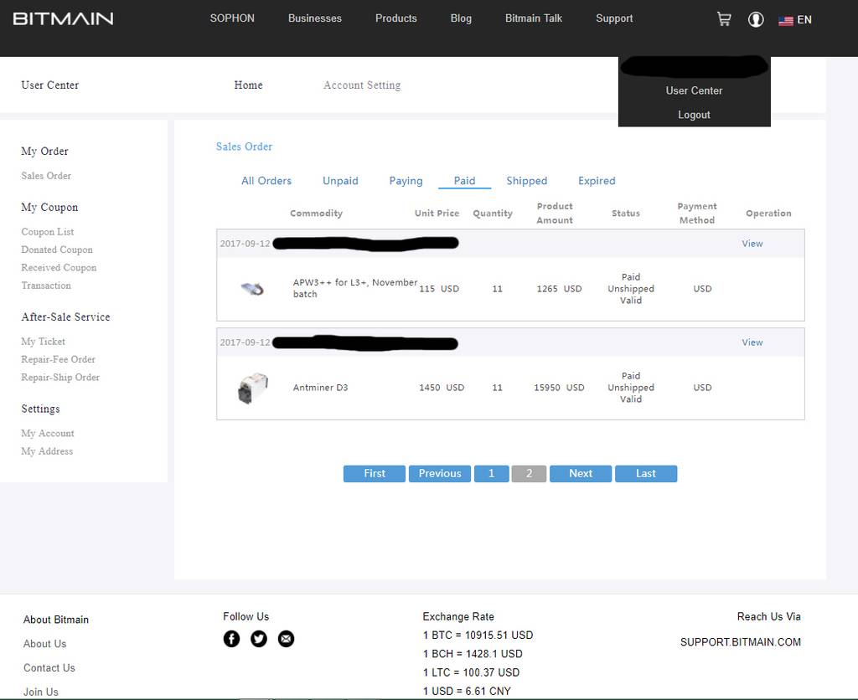858x700 pixels.
Task: Jump to page 1
Action: tap(491, 474)
